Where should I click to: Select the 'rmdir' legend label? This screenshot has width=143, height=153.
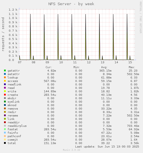[12, 112]
